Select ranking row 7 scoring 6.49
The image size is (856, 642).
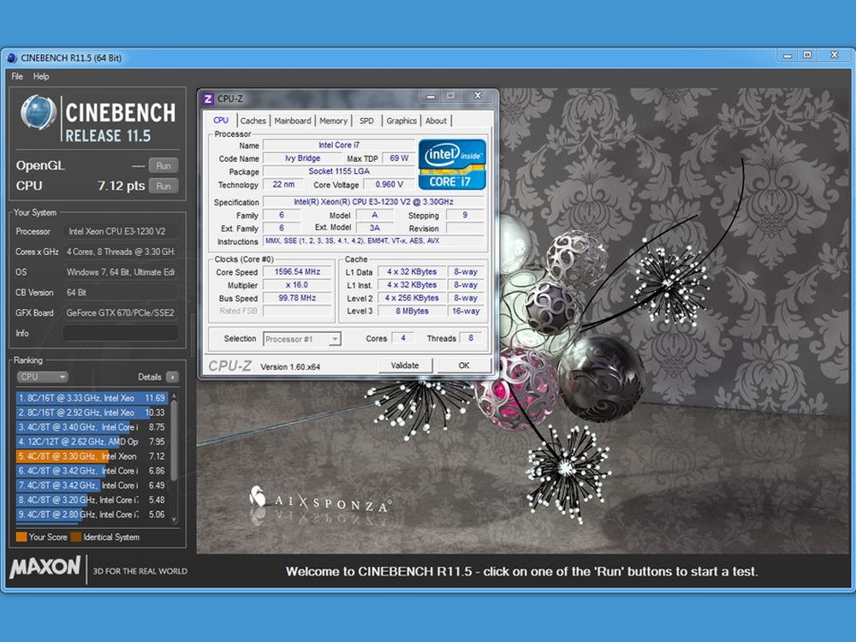point(92,485)
